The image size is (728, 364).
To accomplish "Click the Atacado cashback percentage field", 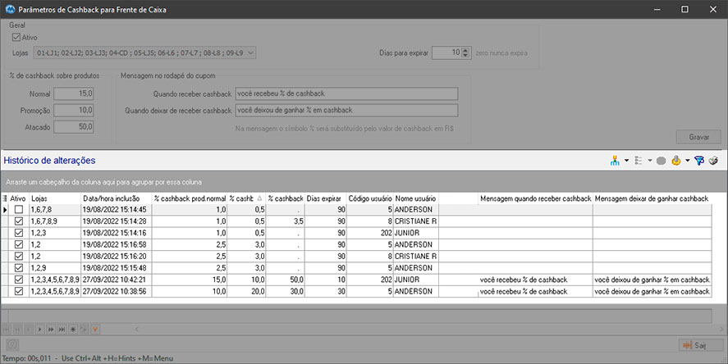I will point(74,127).
